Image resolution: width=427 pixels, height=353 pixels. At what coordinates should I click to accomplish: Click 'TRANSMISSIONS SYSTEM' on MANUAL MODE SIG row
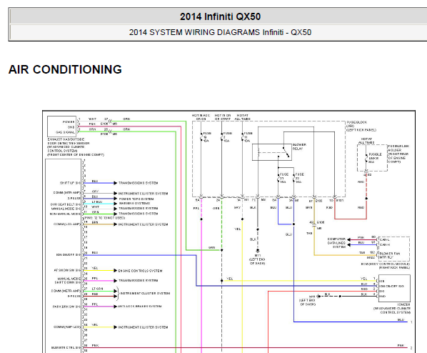click(x=139, y=208)
